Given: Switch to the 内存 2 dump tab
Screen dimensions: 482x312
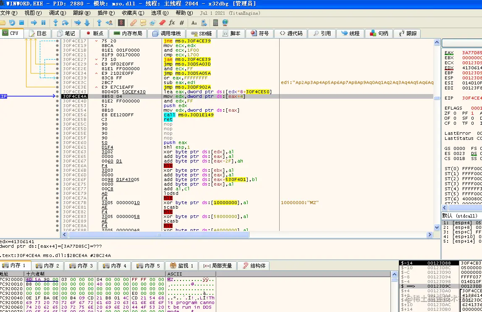Looking at the screenshot, I should (47, 265).
